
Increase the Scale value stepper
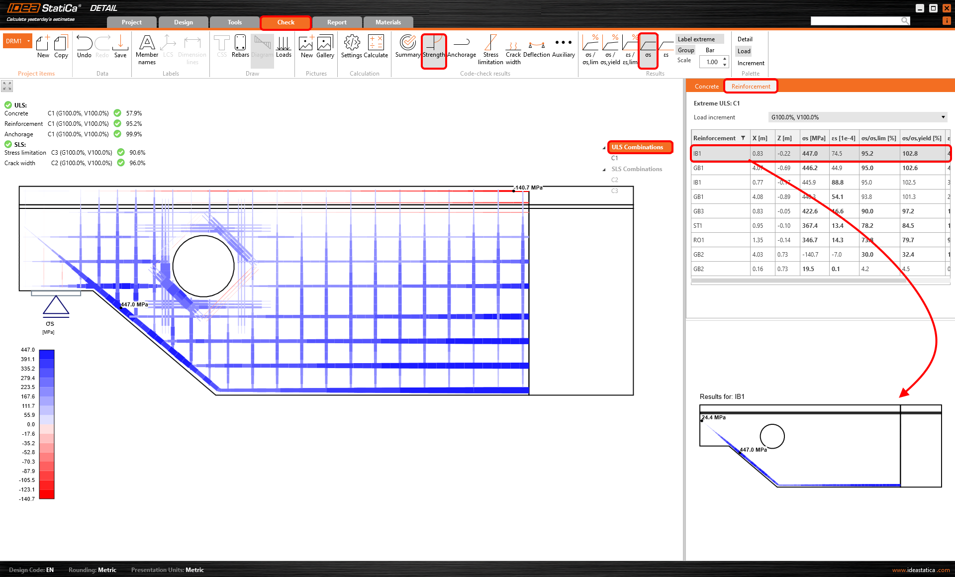pyautogui.click(x=725, y=59)
